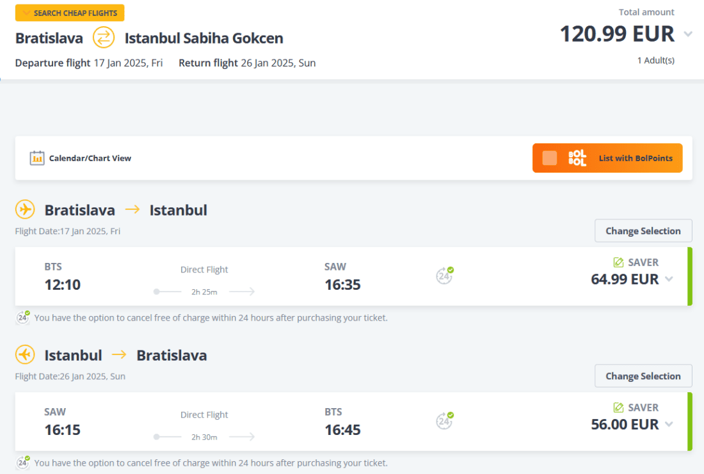Toggle the List with BolPoints checkbox

pyautogui.click(x=550, y=158)
